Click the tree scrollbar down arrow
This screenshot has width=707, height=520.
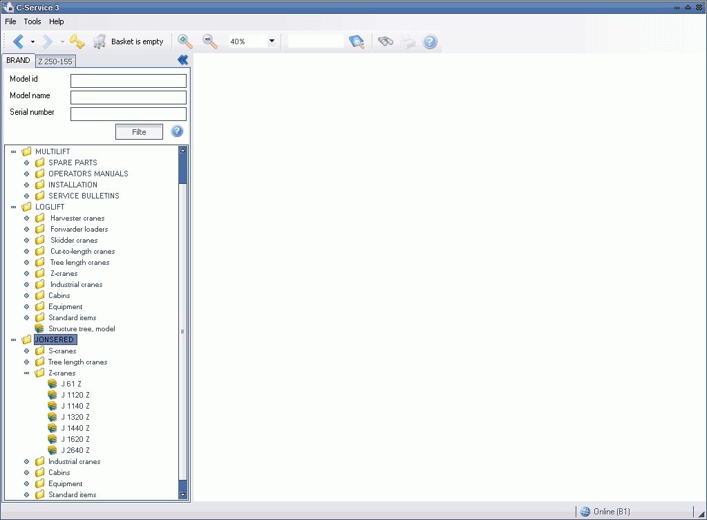point(182,494)
